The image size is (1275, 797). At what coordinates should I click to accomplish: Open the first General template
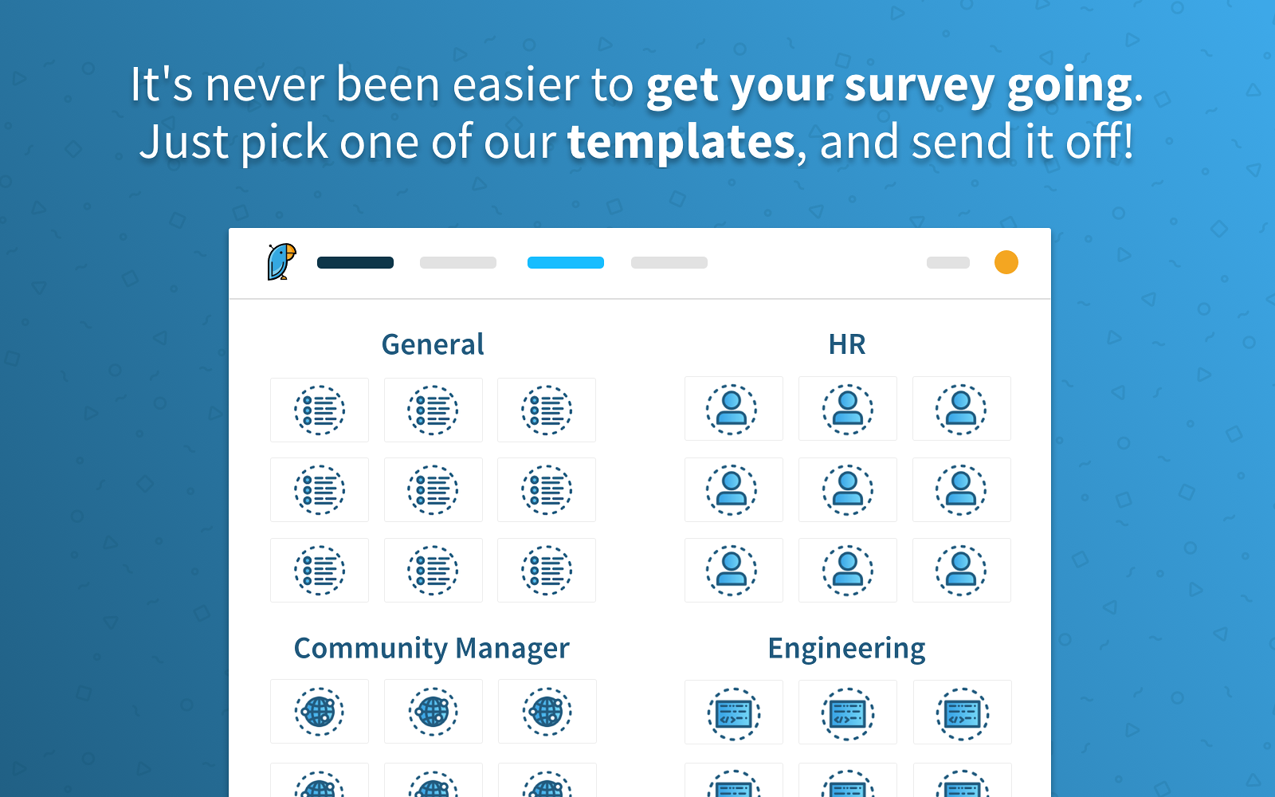click(320, 410)
